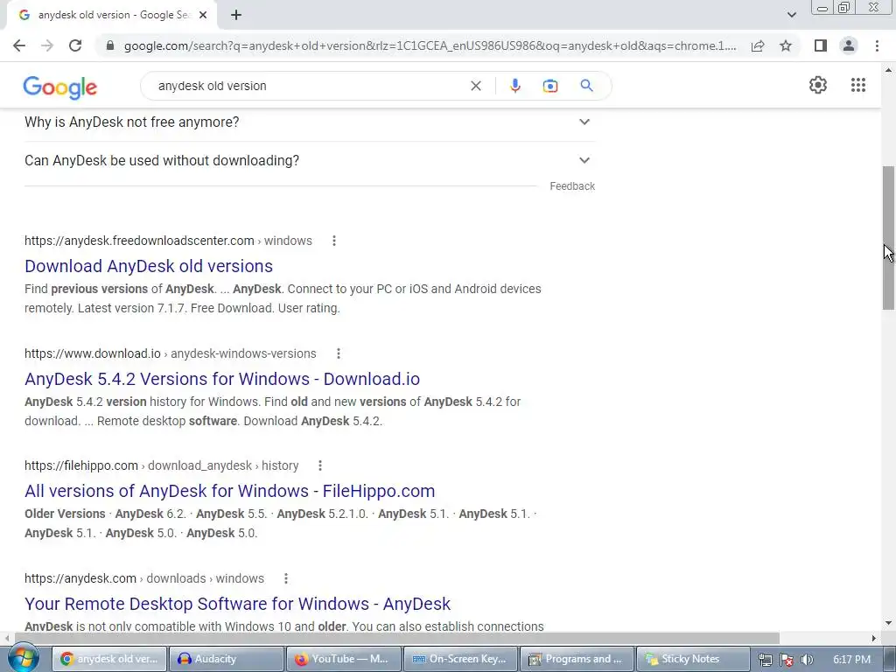Screen dimensions: 896x672
Task: Click the magnifier search button
Action: 586,86
